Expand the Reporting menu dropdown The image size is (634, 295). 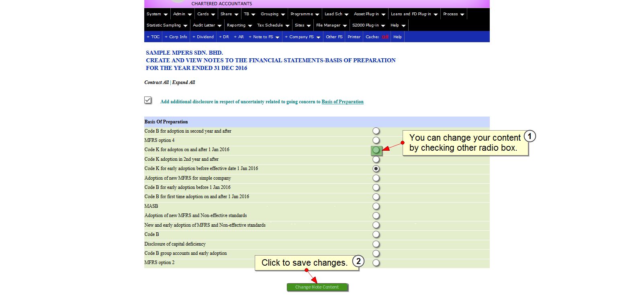(x=239, y=25)
